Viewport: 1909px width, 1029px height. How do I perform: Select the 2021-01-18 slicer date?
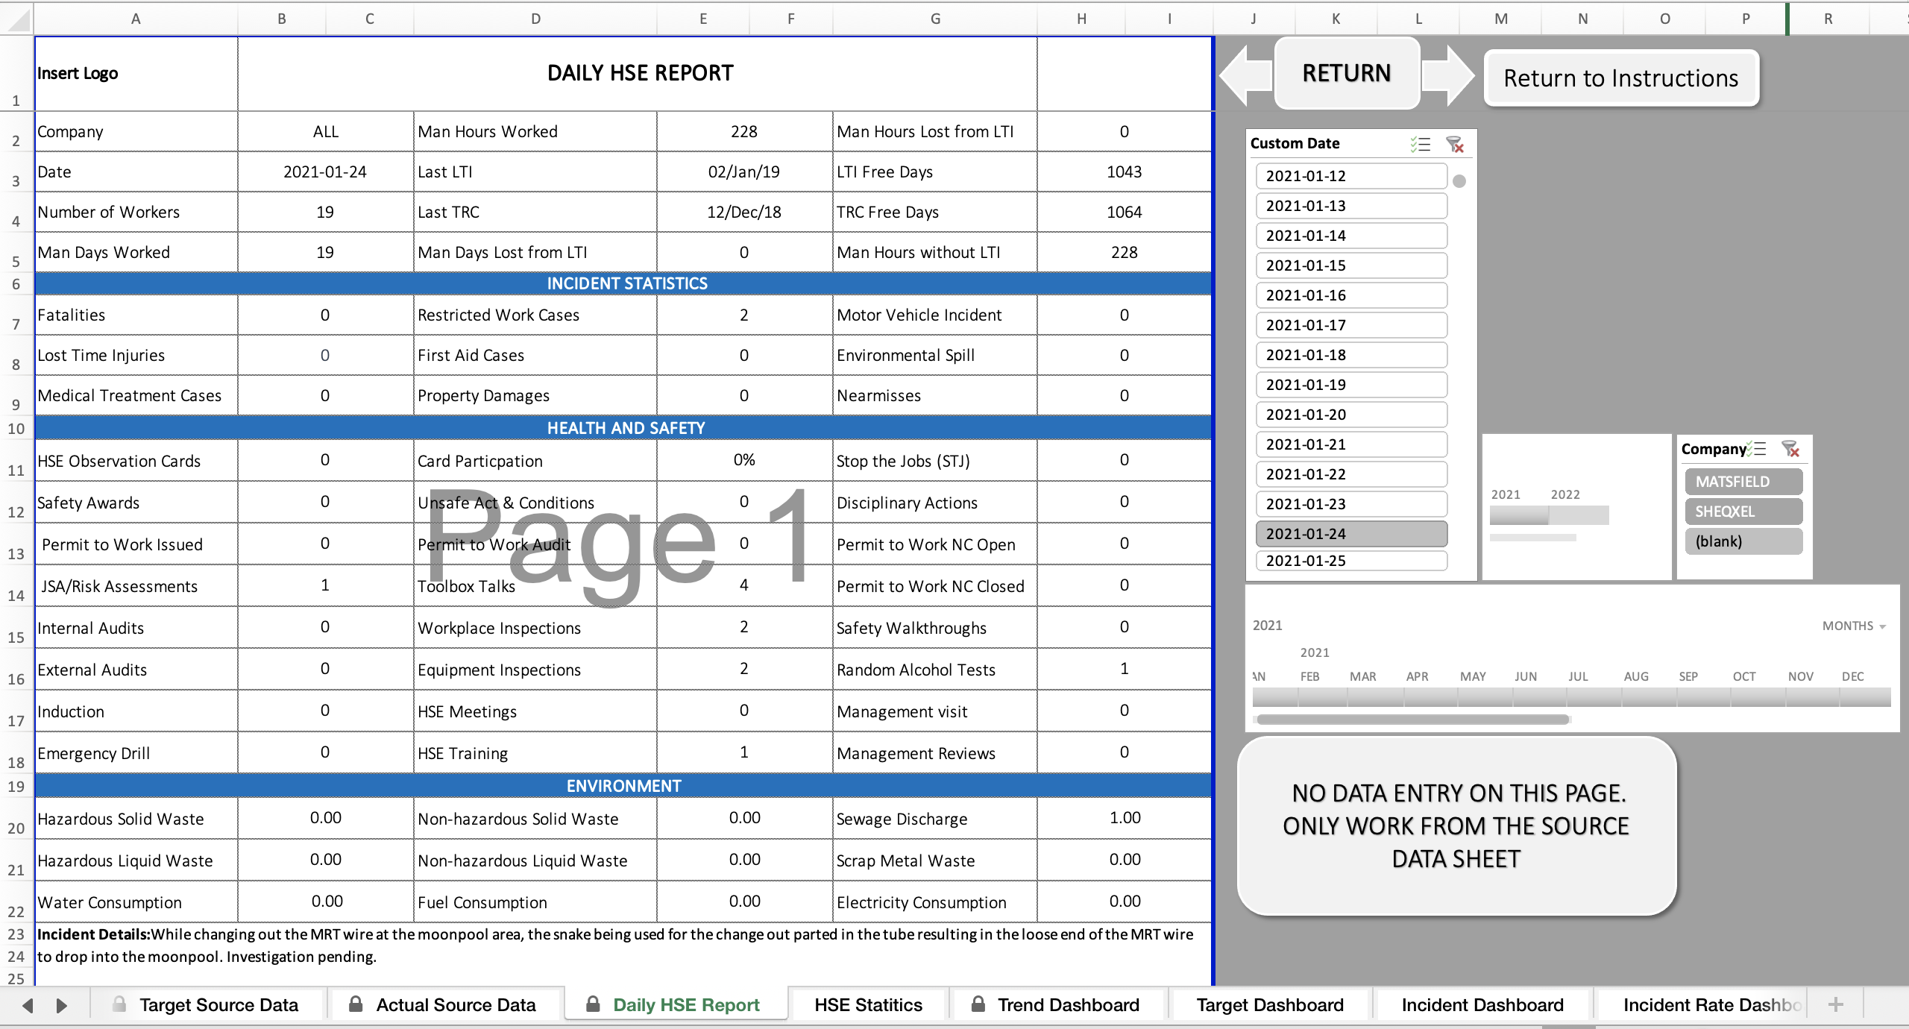pyautogui.click(x=1351, y=355)
